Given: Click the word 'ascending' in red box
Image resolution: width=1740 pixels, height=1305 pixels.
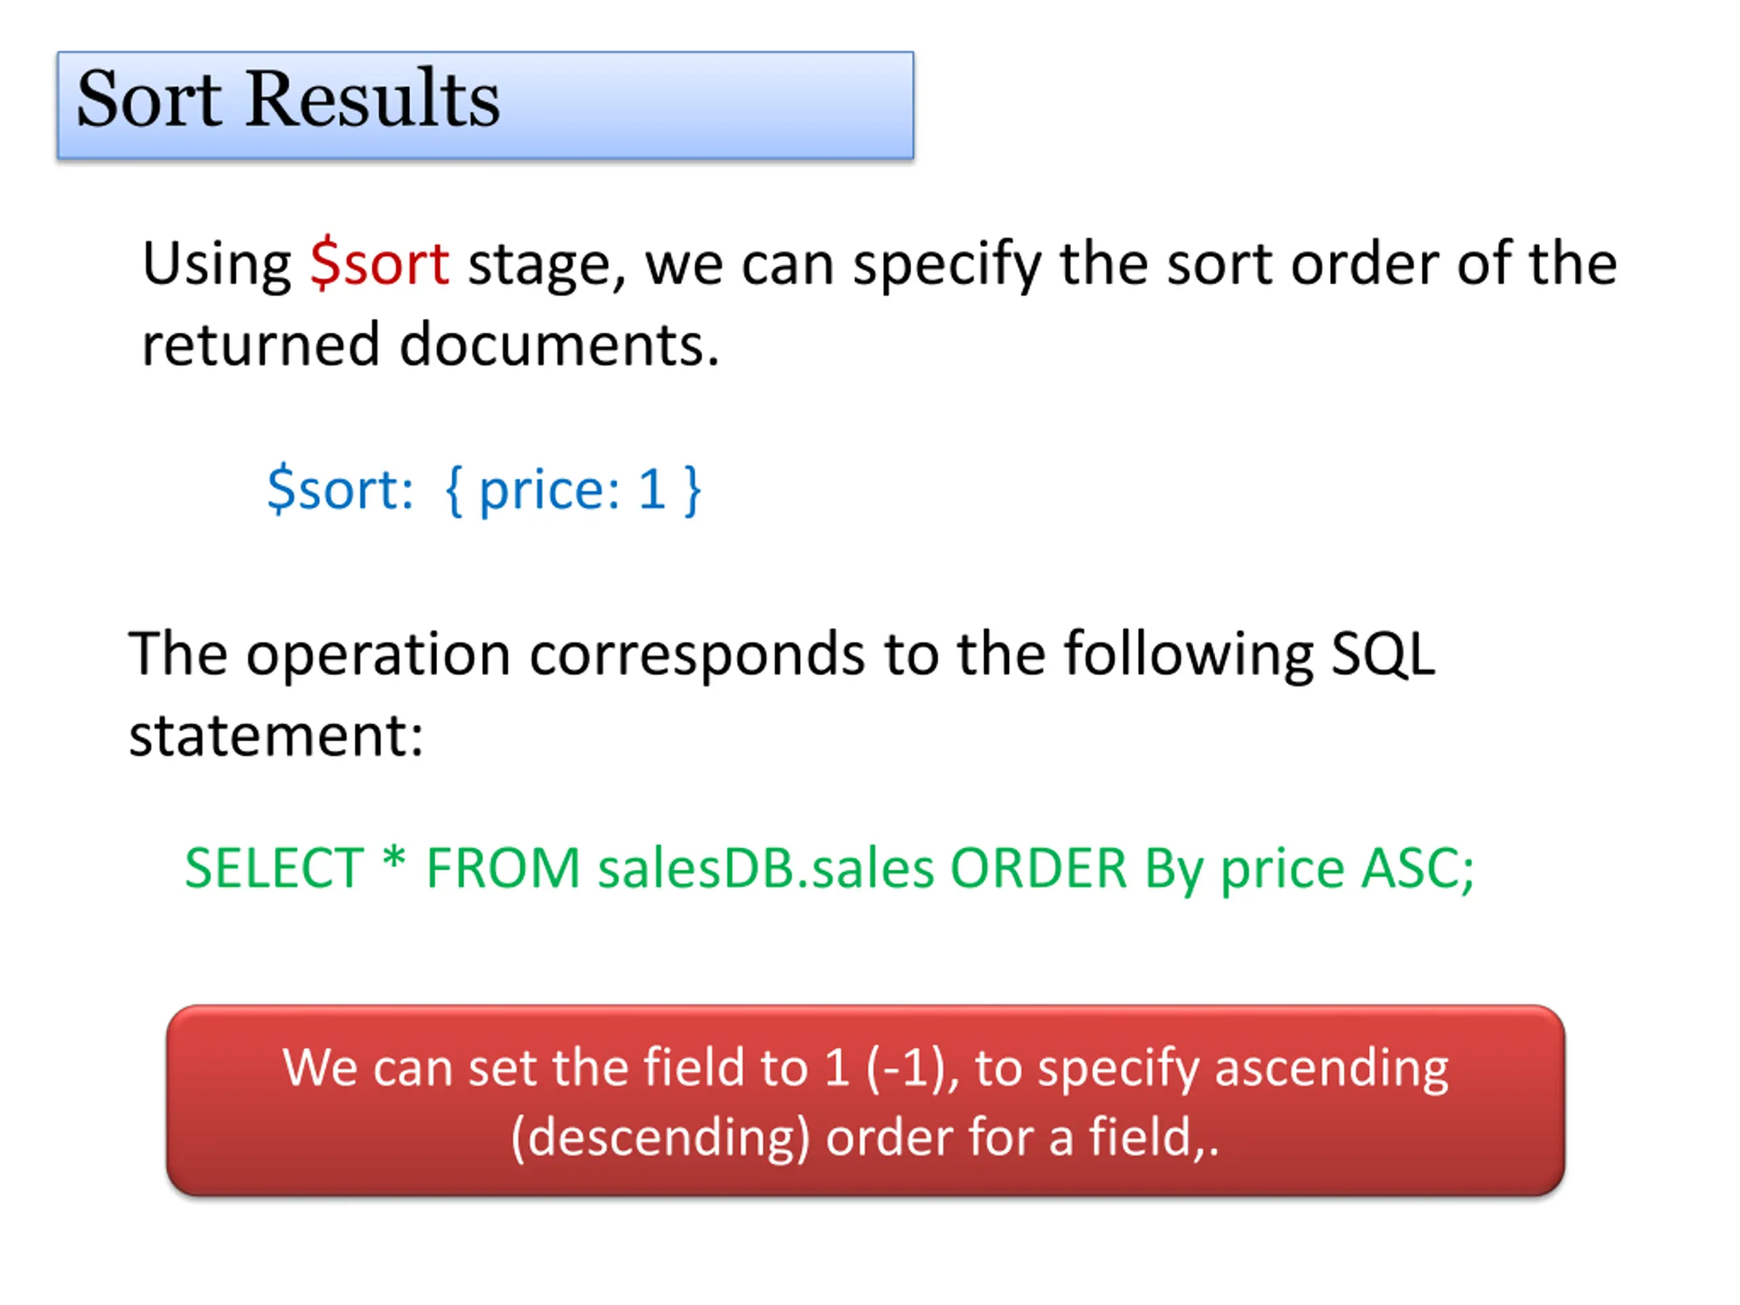Looking at the screenshot, I should coord(1332,1070).
